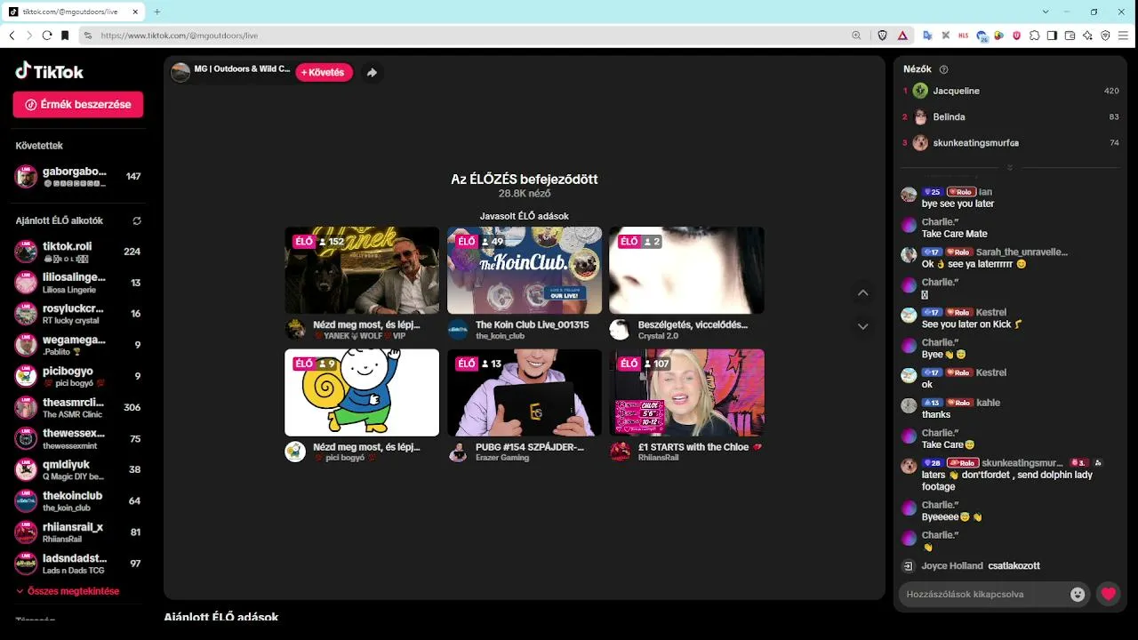Open the translate extension icon
The height and width of the screenshot is (640, 1138).
927,36
